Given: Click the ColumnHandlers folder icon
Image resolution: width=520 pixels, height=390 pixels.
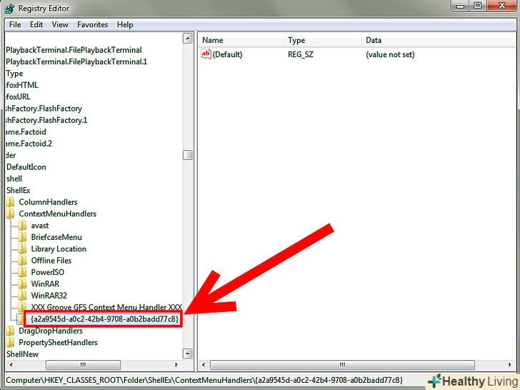Looking at the screenshot, I should click(10, 202).
